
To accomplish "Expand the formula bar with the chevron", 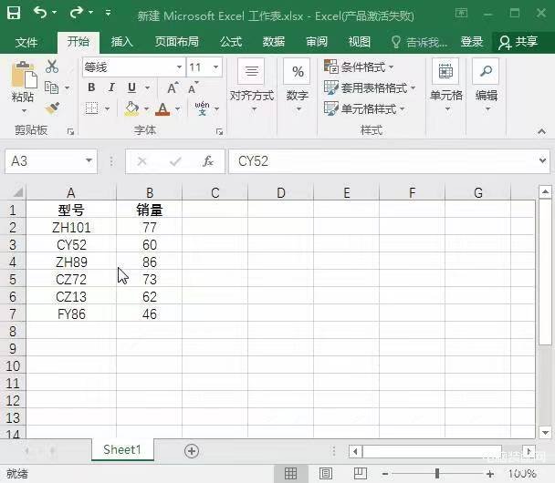I will coord(542,161).
